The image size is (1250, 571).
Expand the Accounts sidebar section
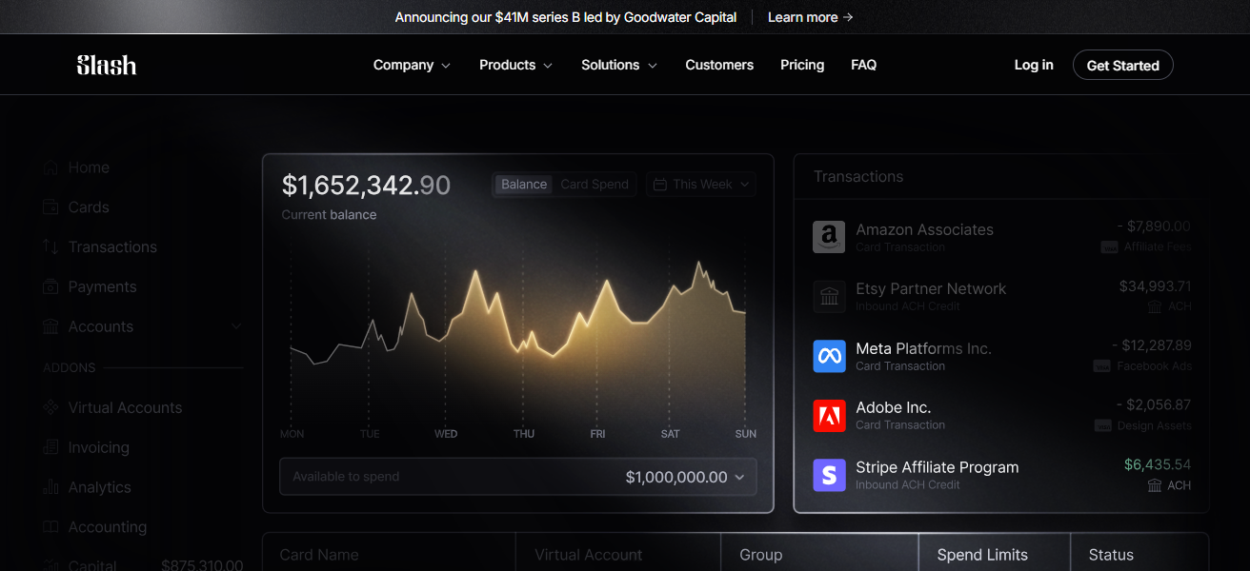click(x=236, y=326)
